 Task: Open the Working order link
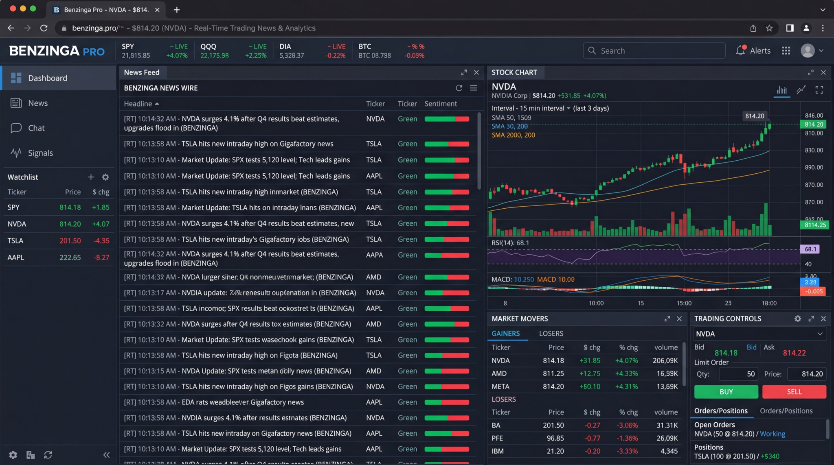[772, 434]
